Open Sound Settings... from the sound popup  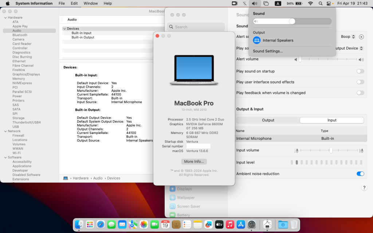pos(268,51)
